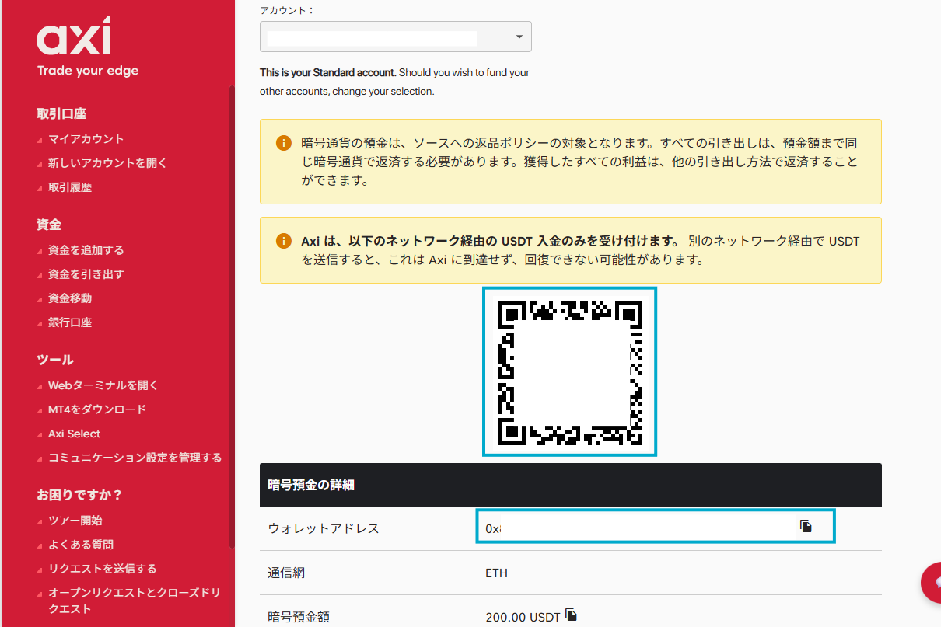Open よくある質問 FAQ link
The image size is (941, 627).
81,545
